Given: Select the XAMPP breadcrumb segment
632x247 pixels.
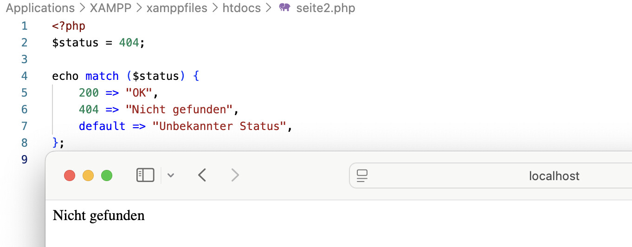Looking at the screenshot, I should pyautogui.click(x=109, y=8).
